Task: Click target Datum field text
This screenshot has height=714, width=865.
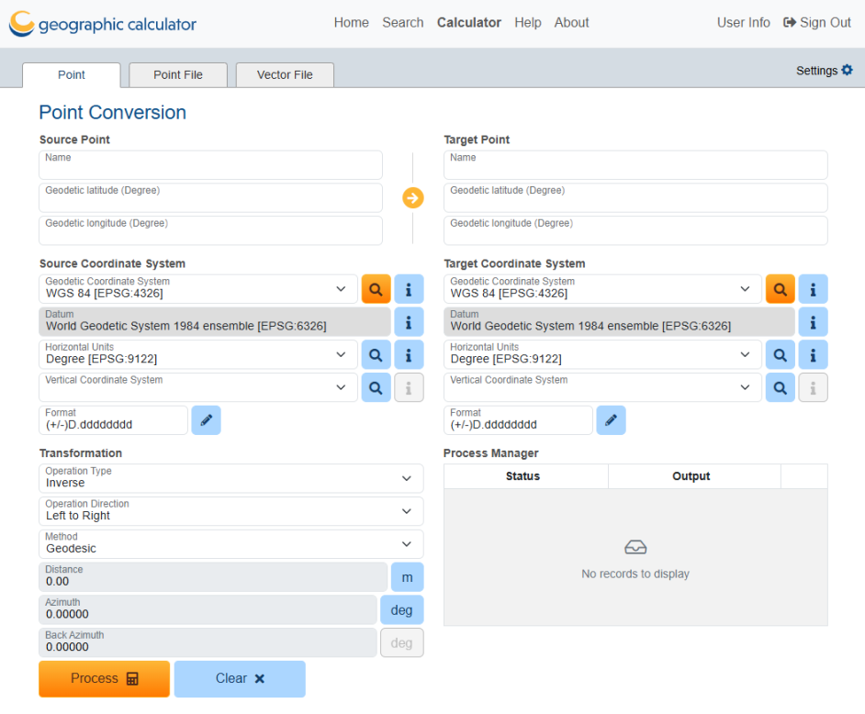Action: click(x=619, y=322)
